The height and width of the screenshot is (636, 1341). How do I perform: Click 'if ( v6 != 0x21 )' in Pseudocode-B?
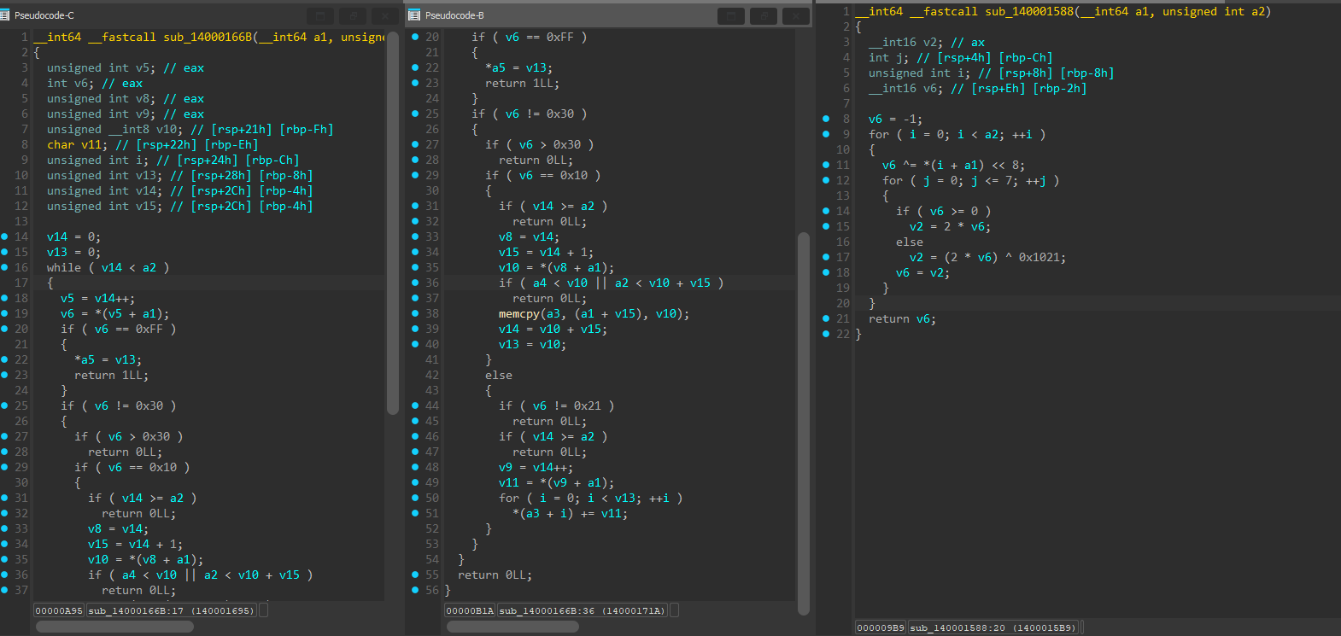coord(556,406)
